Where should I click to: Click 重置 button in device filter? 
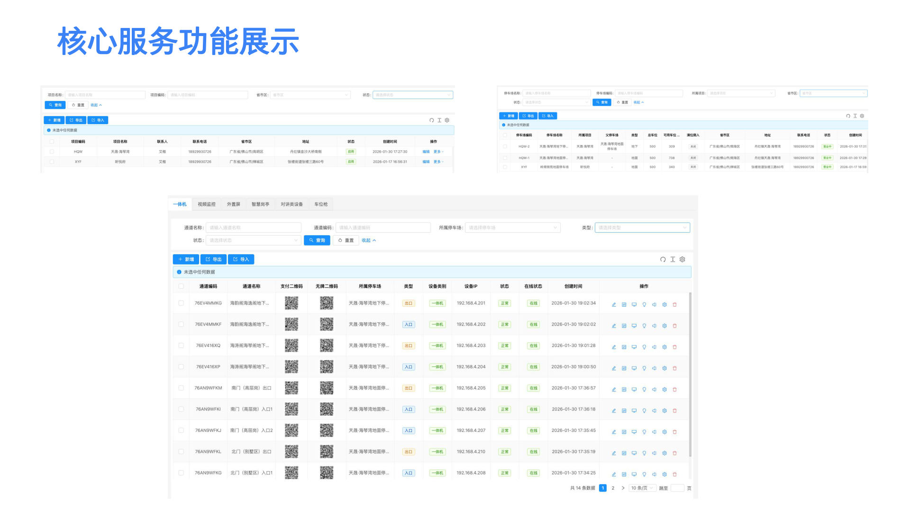pos(346,240)
